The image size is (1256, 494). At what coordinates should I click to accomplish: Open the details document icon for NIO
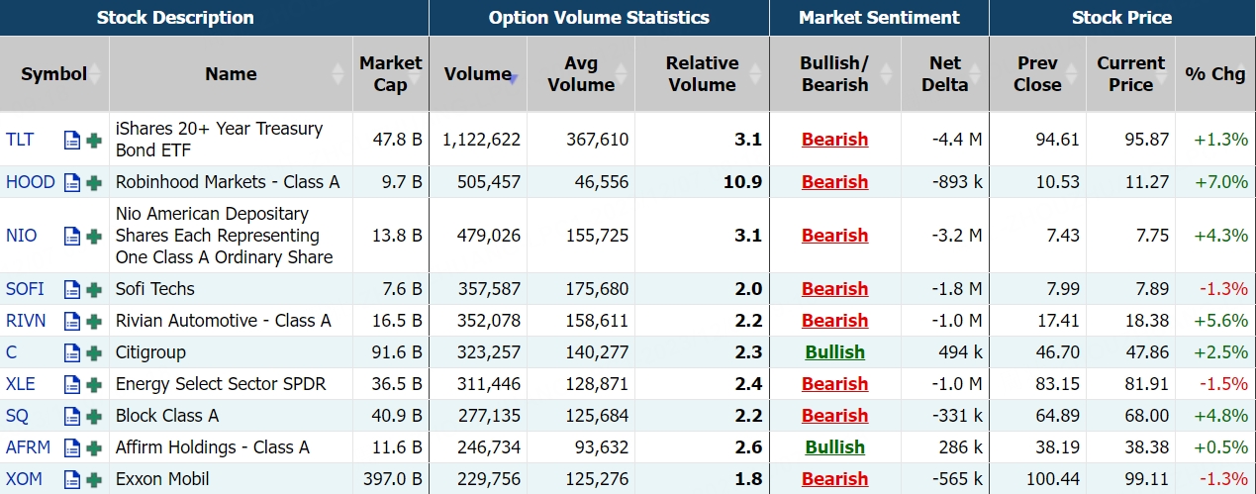coord(72,236)
